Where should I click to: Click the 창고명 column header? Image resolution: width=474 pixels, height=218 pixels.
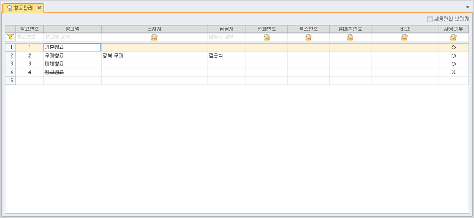click(72, 29)
